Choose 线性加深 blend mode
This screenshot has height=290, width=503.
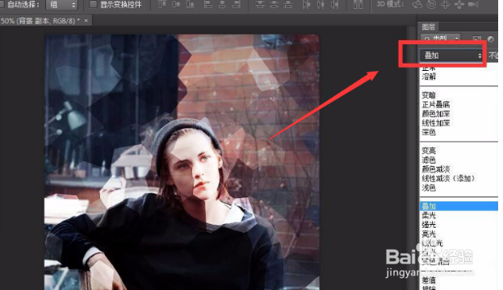[x=436, y=123]
